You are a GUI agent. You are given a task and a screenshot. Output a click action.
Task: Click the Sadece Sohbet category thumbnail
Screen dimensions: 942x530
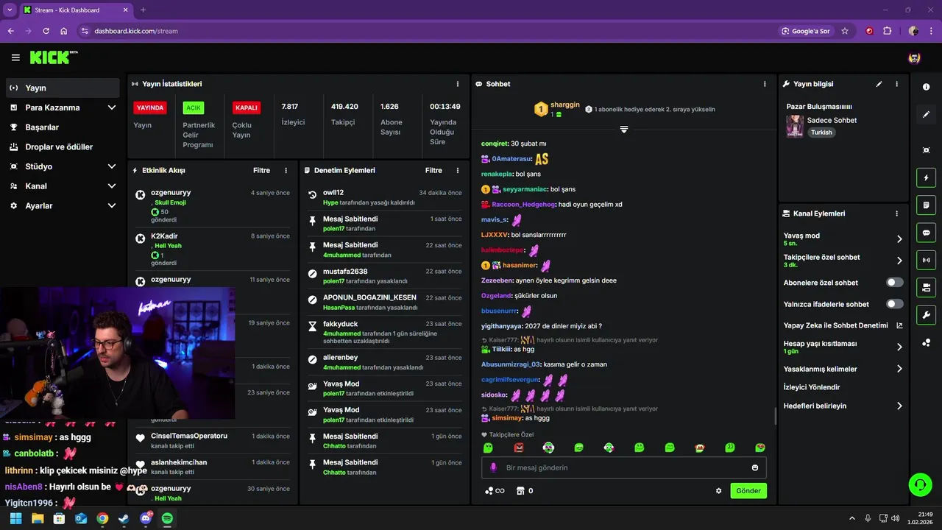click(795, 126)
